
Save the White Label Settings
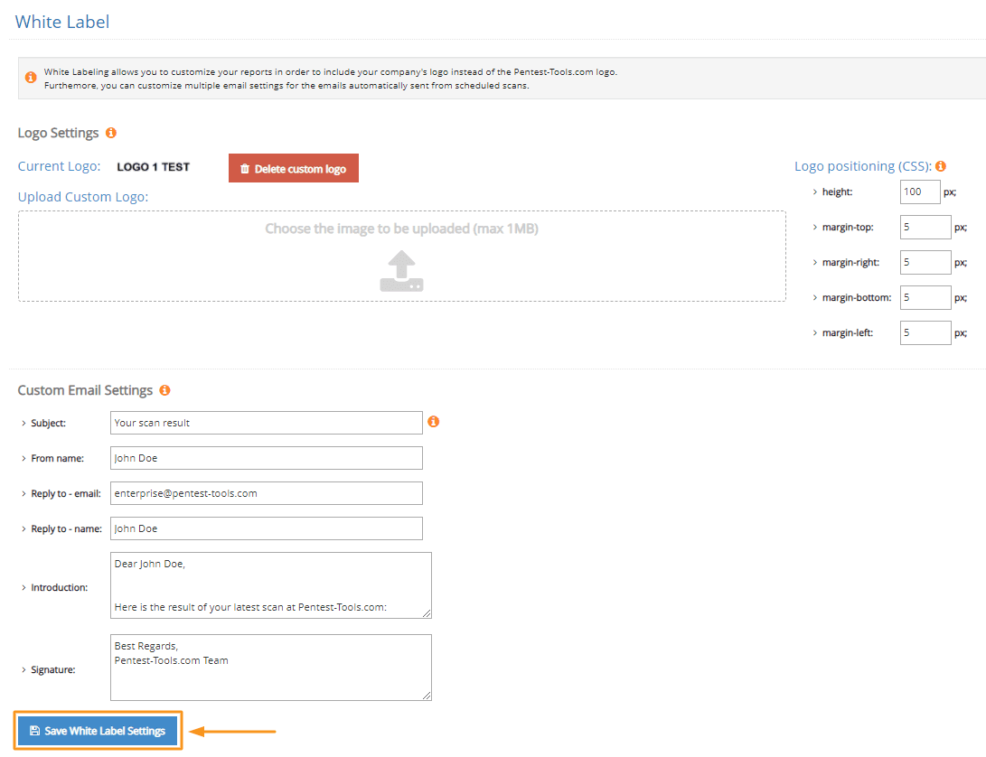coord(98,731)
